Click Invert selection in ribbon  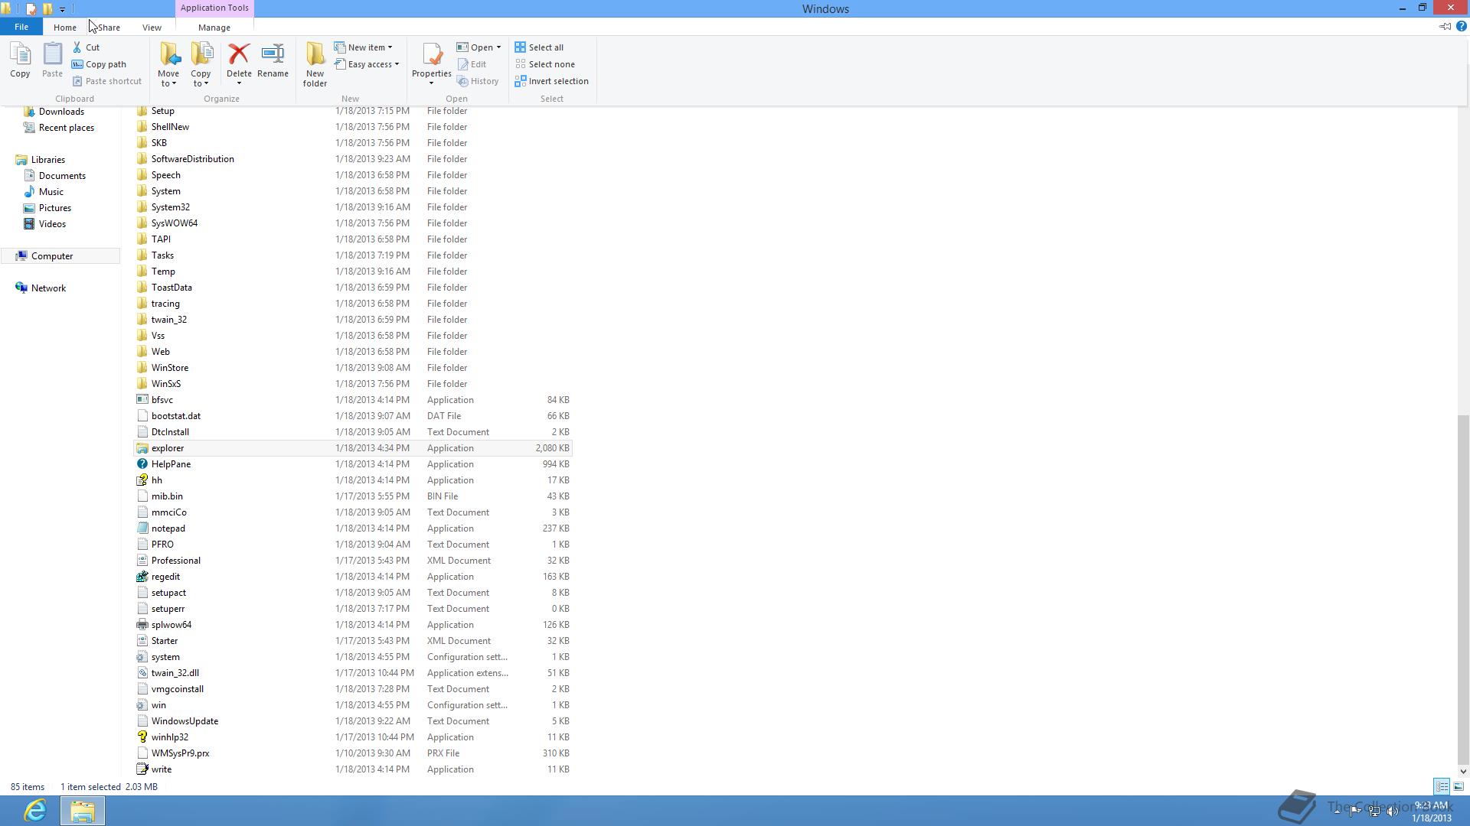pyautogui.click(x=551, y=81)
